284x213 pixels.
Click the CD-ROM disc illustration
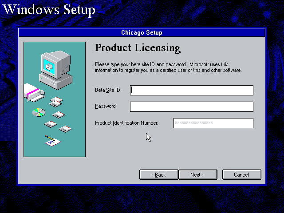[x=39, y=112]
